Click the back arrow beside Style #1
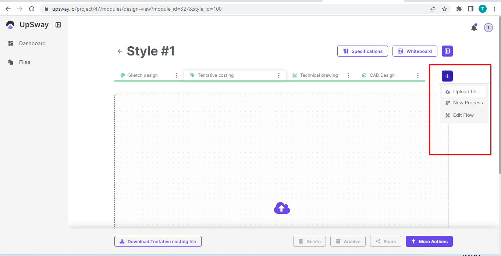Image resolution: width=501 pixels, height=256 pixels. (120, 51)
